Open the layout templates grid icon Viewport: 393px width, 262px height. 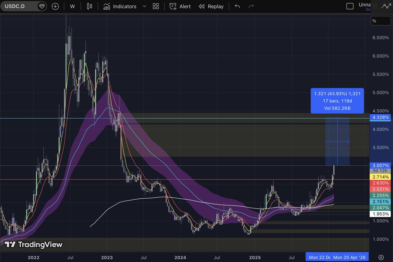(x=156, y=6)
